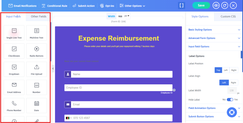
Task: Click the person icon beside Name field
Action: pyautogui.click(x=68, y=74)
